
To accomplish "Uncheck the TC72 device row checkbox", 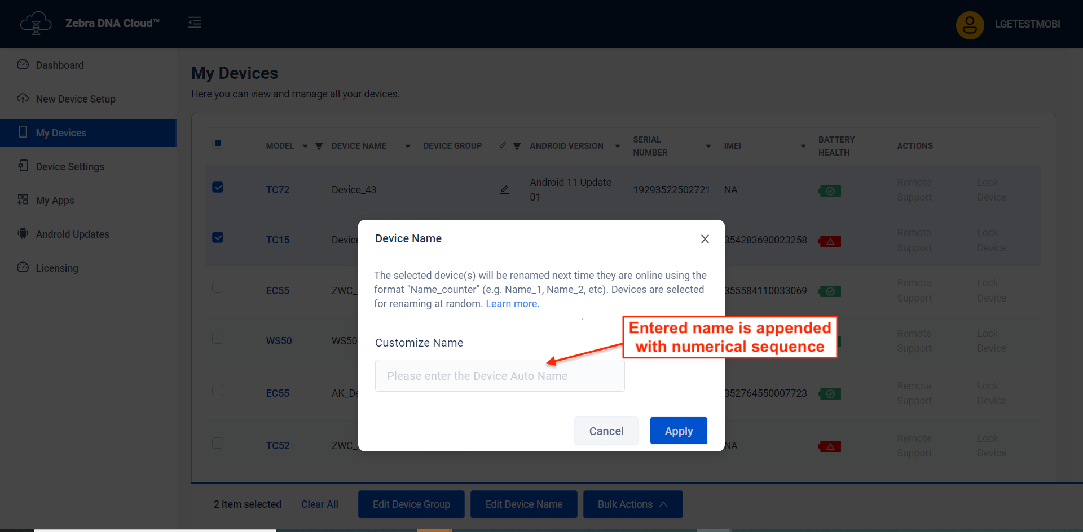I will (x=218, y=187).
